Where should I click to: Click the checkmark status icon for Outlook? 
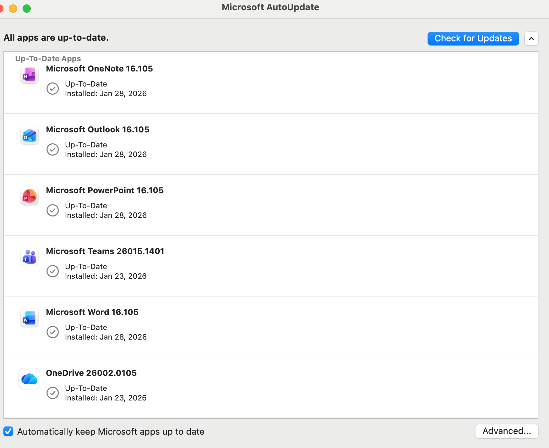click(53, 149)
